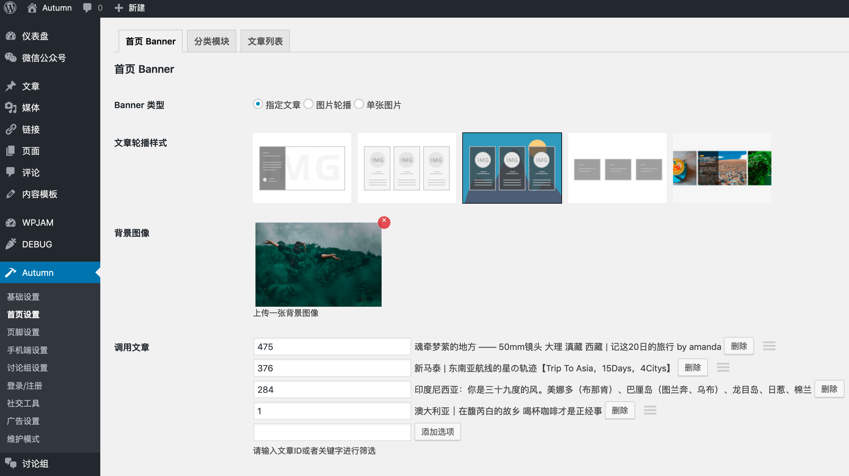
Task: Open the DEBUG sidebar menu
Action: pyautogui.click(x=37, y=244)
